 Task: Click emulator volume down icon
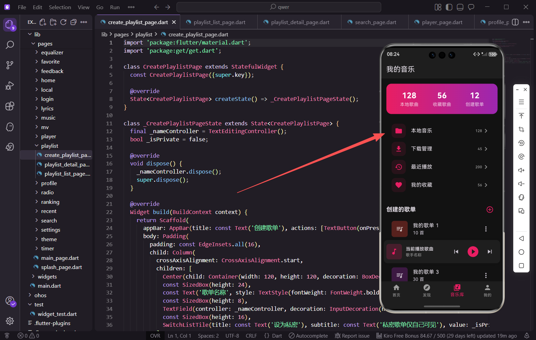point(521,184)
